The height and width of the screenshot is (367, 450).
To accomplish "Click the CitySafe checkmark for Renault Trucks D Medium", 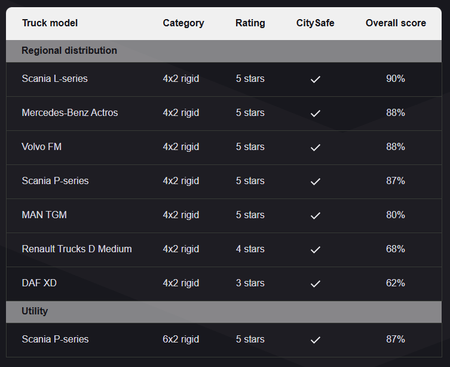I will (316, 249).
